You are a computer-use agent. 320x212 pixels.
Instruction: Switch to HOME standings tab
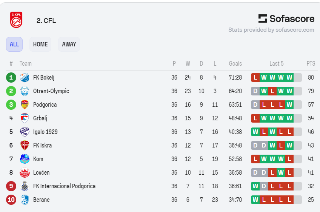[x=40, y=44]
